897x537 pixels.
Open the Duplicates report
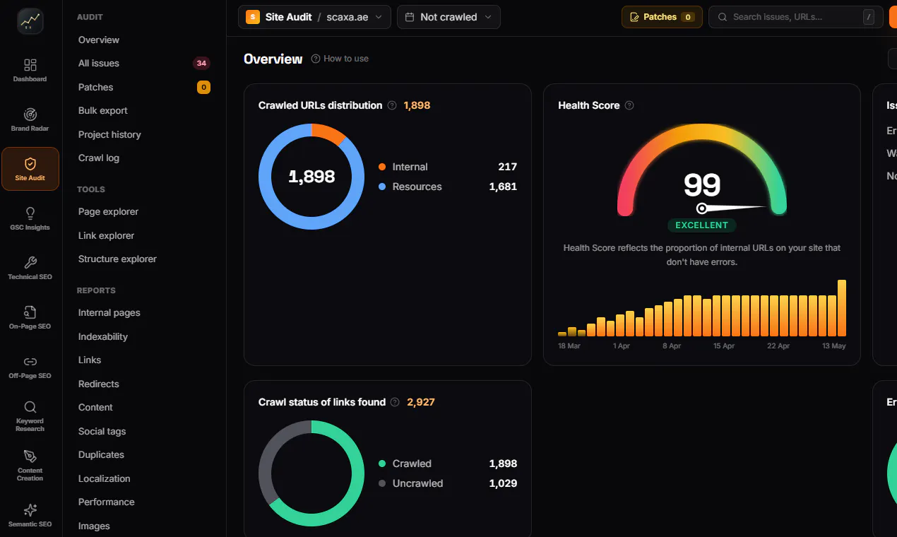tap(101, 454)
